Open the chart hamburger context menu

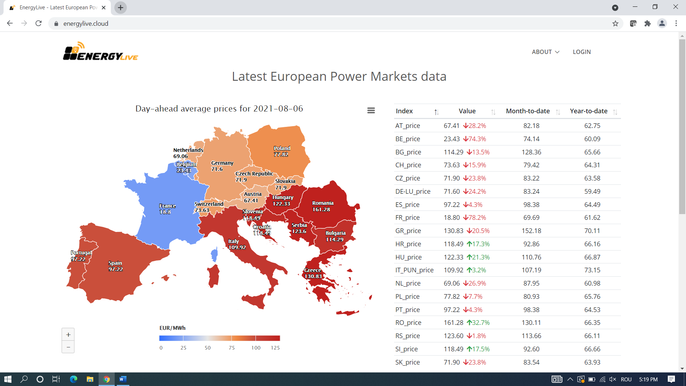click(371, 110)
